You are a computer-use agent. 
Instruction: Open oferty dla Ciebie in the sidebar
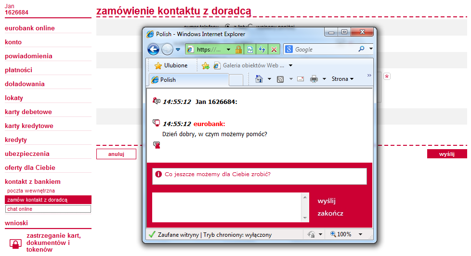point(30,168)
